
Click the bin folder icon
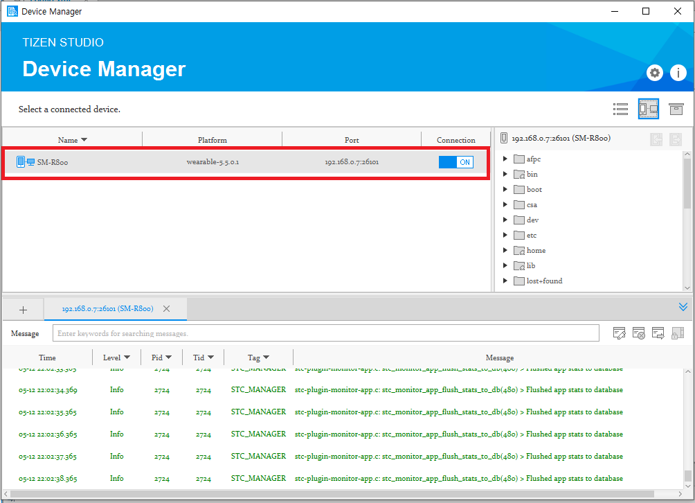[x=519, y=175]
